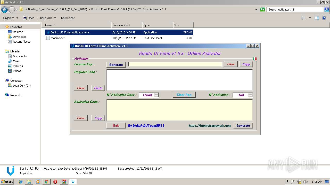The height and width of the screenshot is (185, 330).
Task: Click Clear beside the License Key field
Action: tap(231, 64)
